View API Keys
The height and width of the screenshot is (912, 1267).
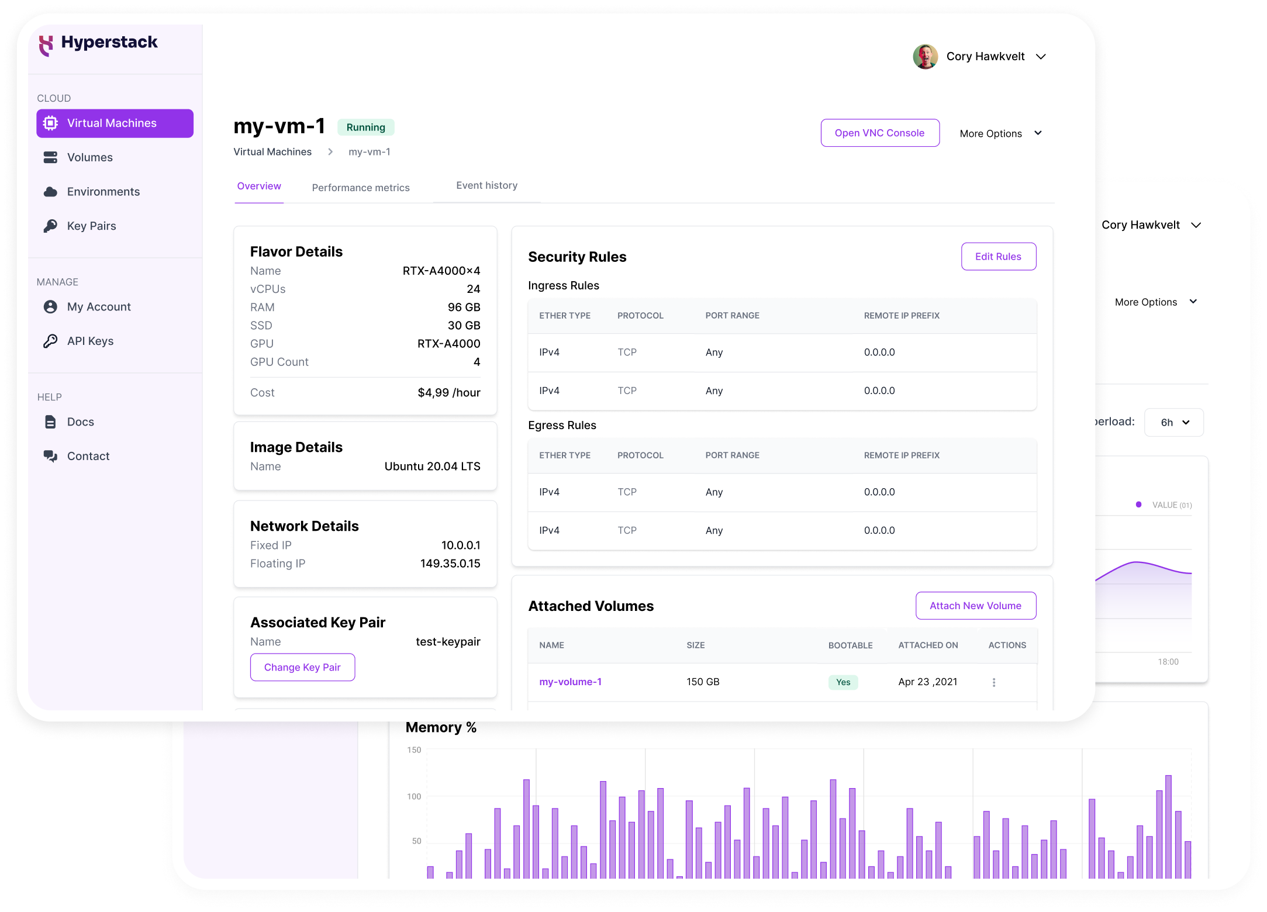pyautogui.click(x=90, y=341)
